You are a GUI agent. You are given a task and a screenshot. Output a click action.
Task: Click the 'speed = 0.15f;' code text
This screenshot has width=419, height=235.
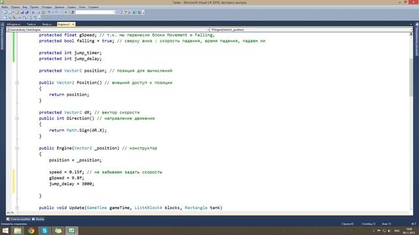[x=67, y=172]
